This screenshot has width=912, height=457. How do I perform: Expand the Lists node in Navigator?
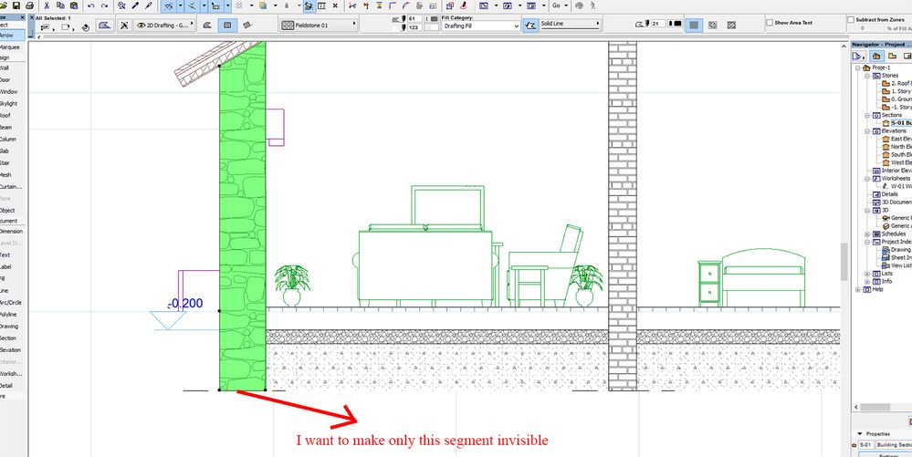[866, 274]
